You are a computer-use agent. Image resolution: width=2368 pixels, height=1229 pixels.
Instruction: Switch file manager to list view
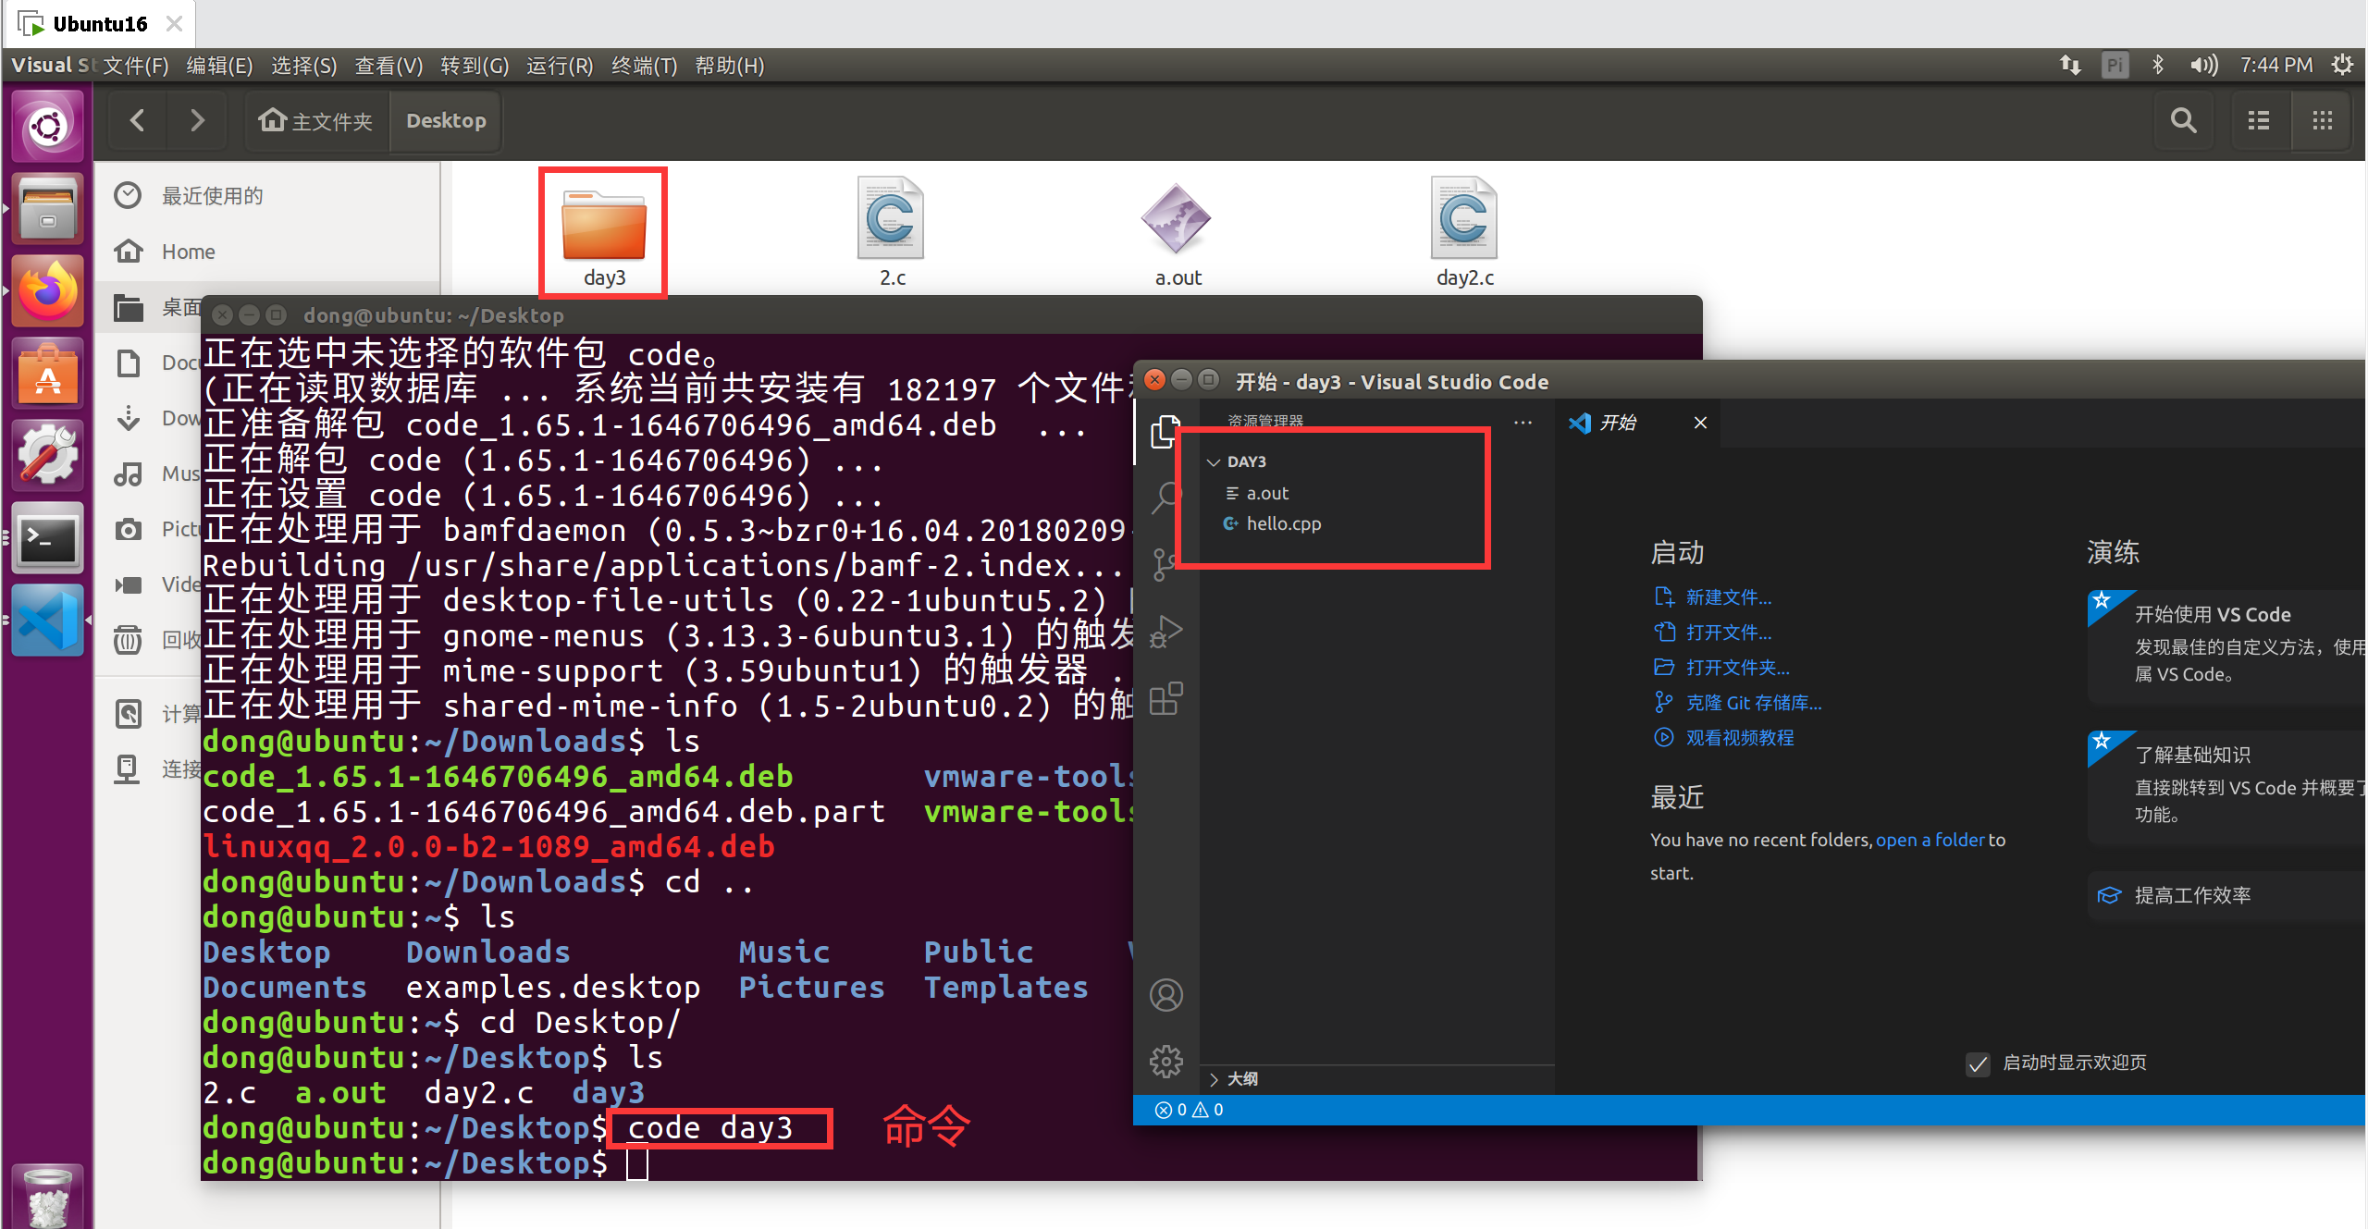(x=2258, y=120)
